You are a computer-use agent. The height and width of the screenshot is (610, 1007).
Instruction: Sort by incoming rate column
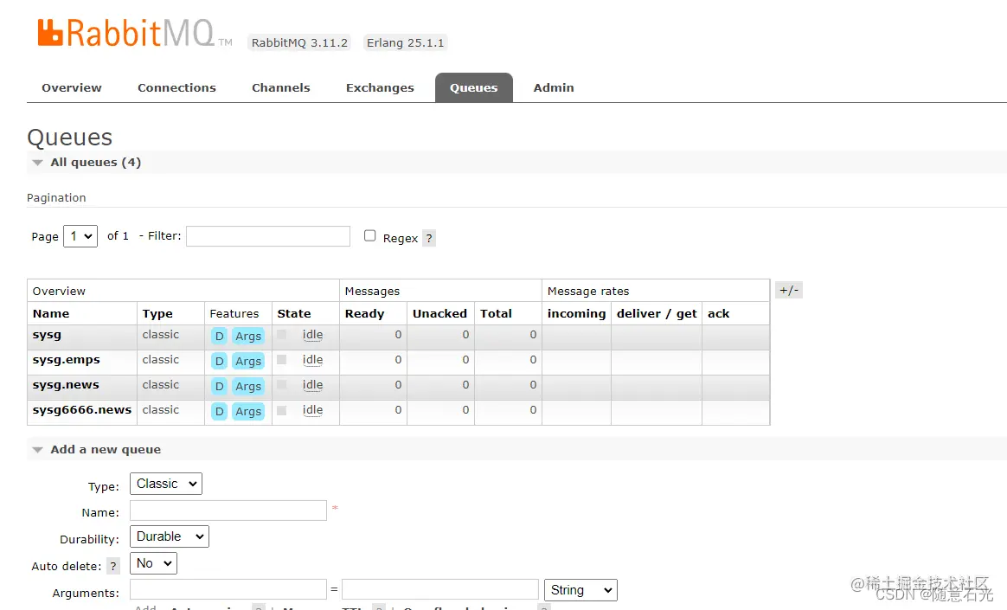[576, 313]
